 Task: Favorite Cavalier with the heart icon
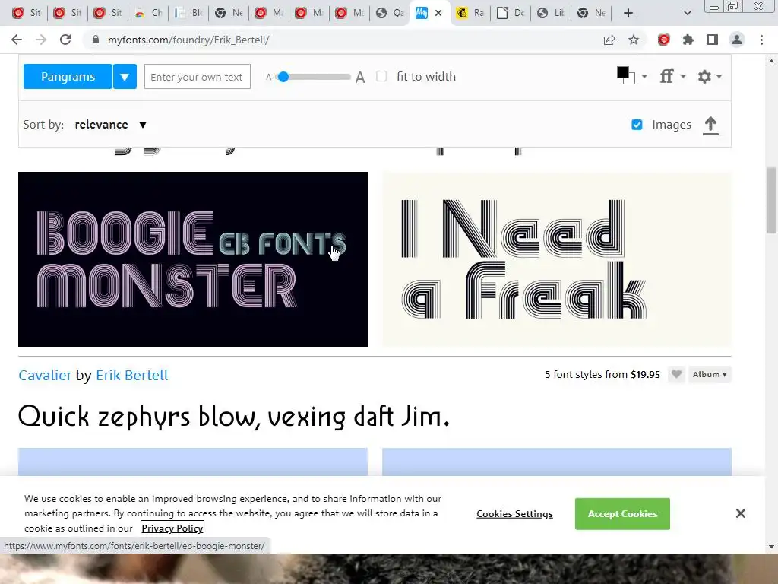pos(676,374)
